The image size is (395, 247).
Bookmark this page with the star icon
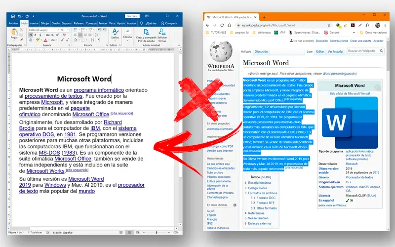coord(329,25)
